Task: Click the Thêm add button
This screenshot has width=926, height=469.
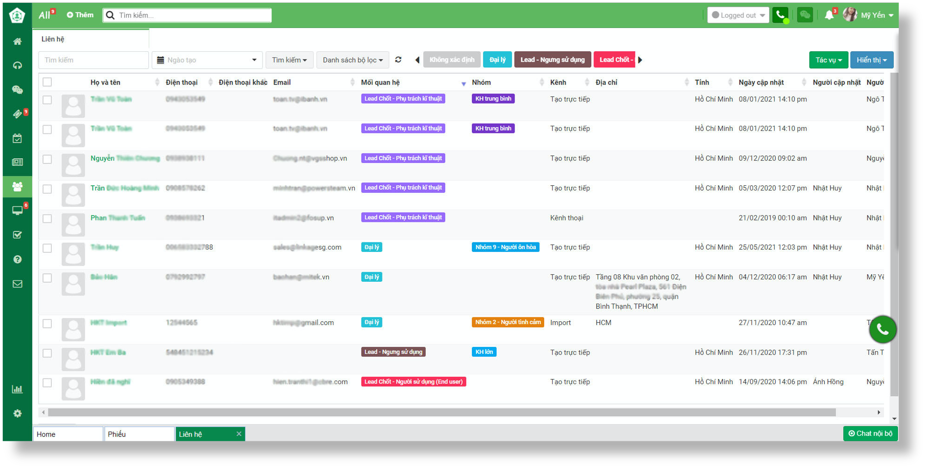Action: coord(80,15)
